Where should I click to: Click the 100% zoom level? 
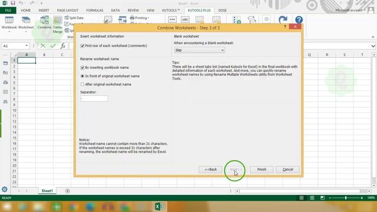click(x=371, y=198)
